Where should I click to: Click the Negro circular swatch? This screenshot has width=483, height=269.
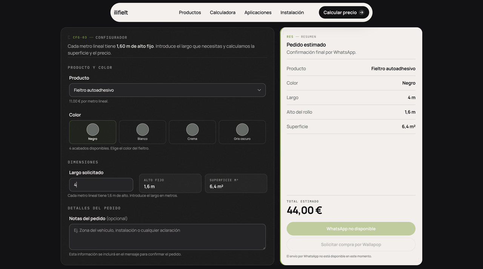pyautogui.click(x=93, y=130)
